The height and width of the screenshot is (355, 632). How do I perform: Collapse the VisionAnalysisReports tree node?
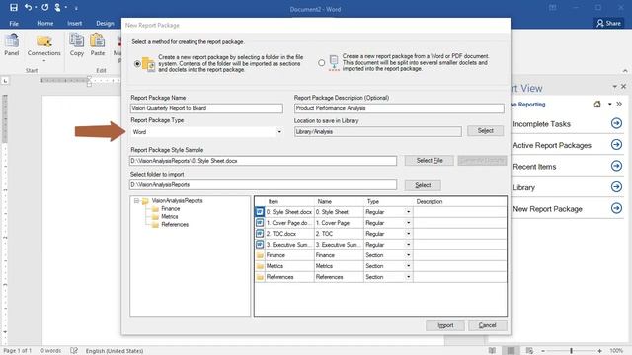(x=136, y=200)
